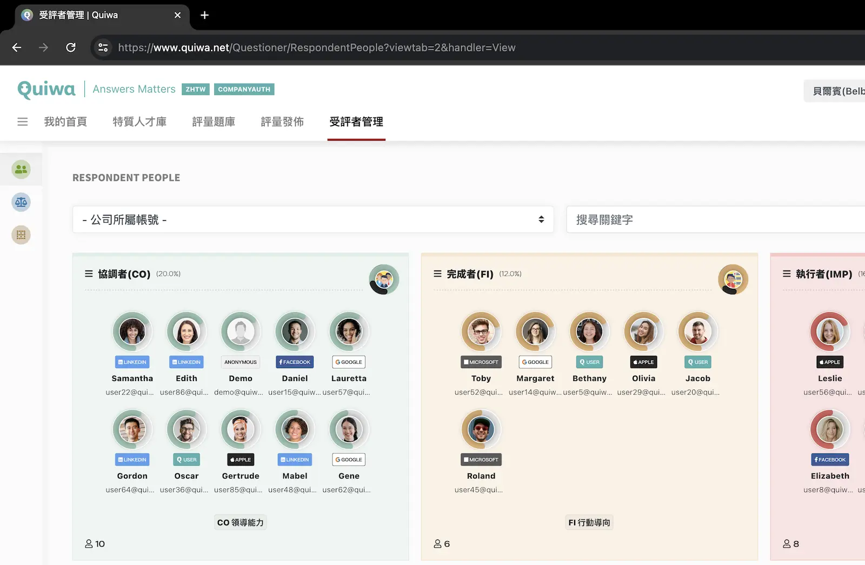Expand the 協調者(CO) column menu

pos(89,274)
